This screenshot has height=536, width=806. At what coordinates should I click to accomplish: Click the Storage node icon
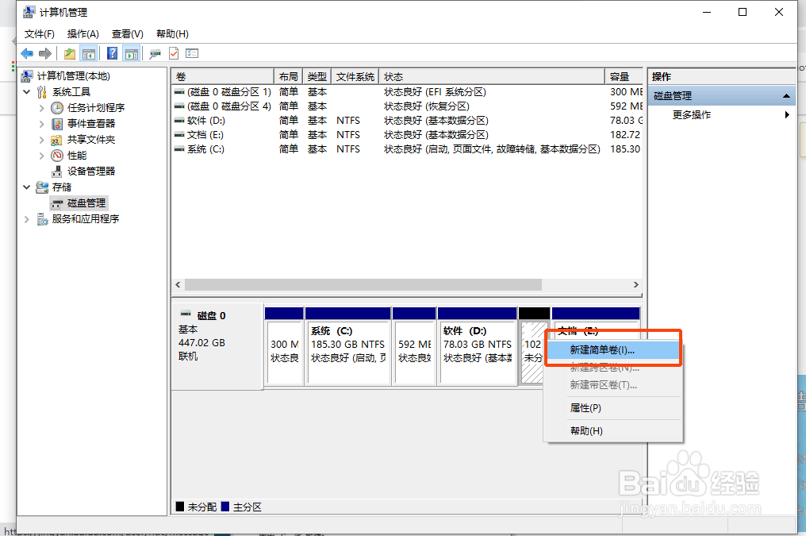(x=42, y=187)
